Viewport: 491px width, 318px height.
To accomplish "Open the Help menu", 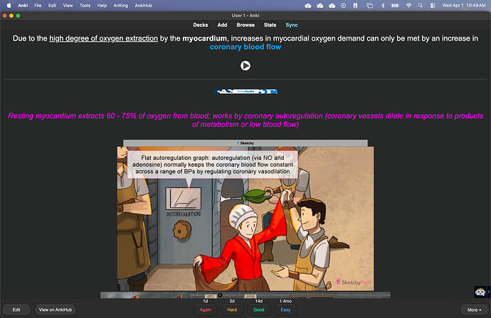I will click(102, 5).
